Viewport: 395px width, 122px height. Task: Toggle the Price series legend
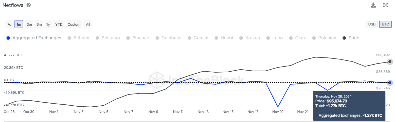(351, 38)
